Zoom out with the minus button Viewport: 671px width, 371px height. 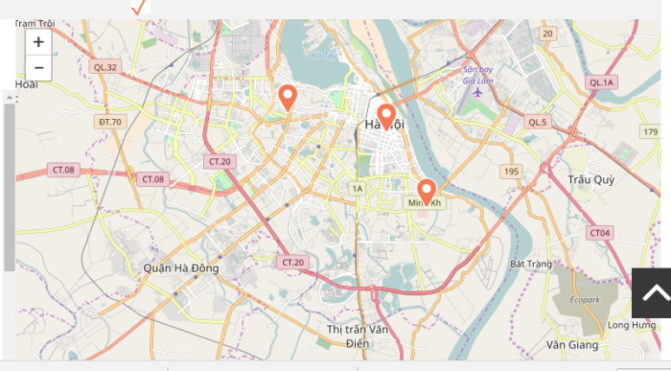(38, 68)
